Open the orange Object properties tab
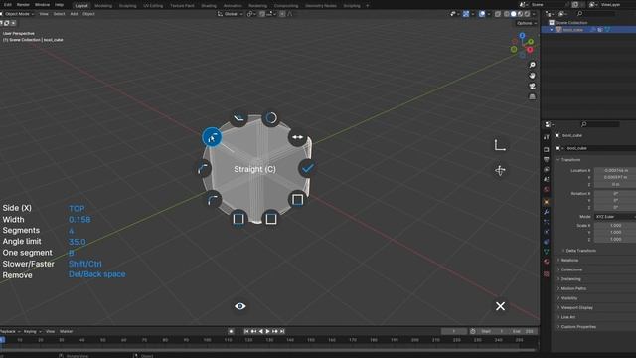636x358 pixels. 547,202
